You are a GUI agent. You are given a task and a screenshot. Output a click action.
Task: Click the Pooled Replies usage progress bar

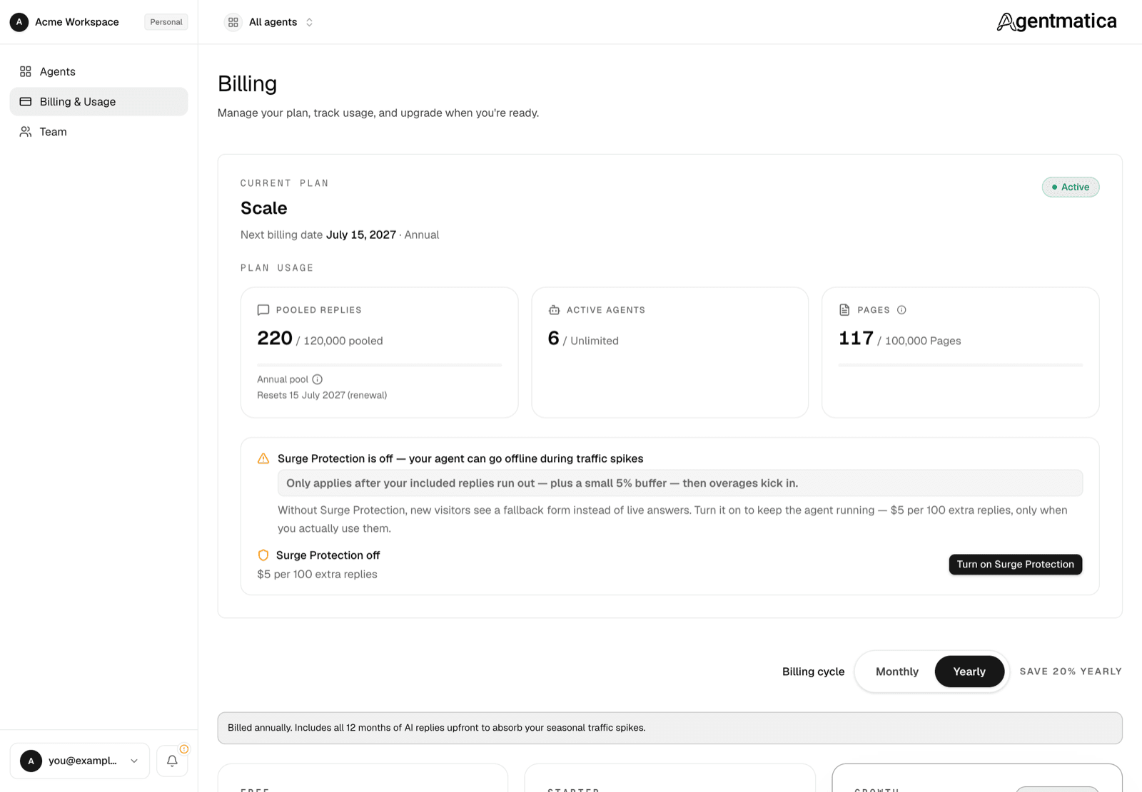click(x=380, y=365)
